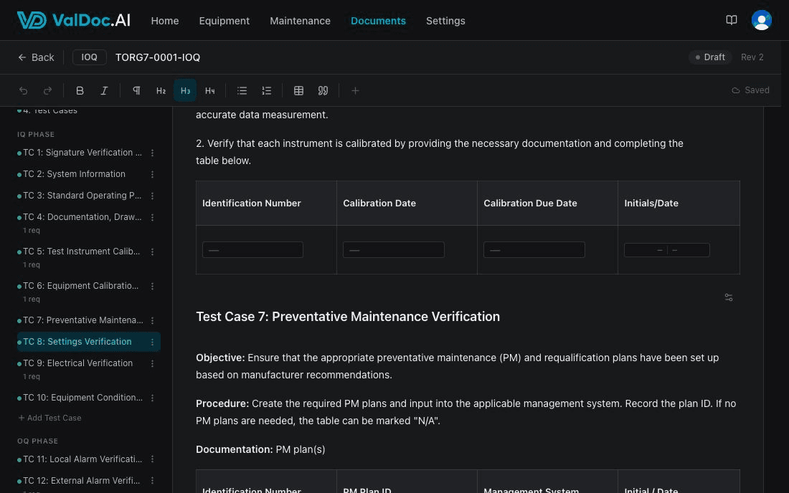Open options menu for TC 6 row
The width and height of the screenshot is (789, 493).
point(153,286)
